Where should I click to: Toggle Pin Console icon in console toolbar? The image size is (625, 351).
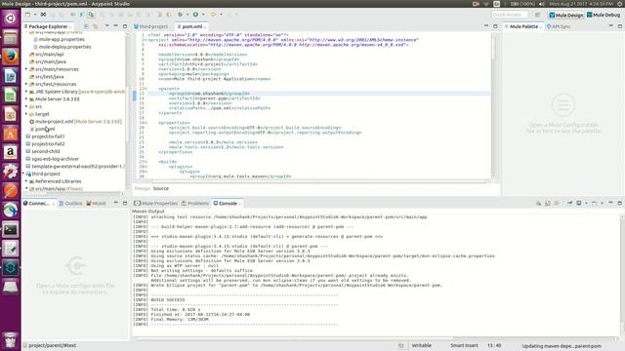point(570,203)
